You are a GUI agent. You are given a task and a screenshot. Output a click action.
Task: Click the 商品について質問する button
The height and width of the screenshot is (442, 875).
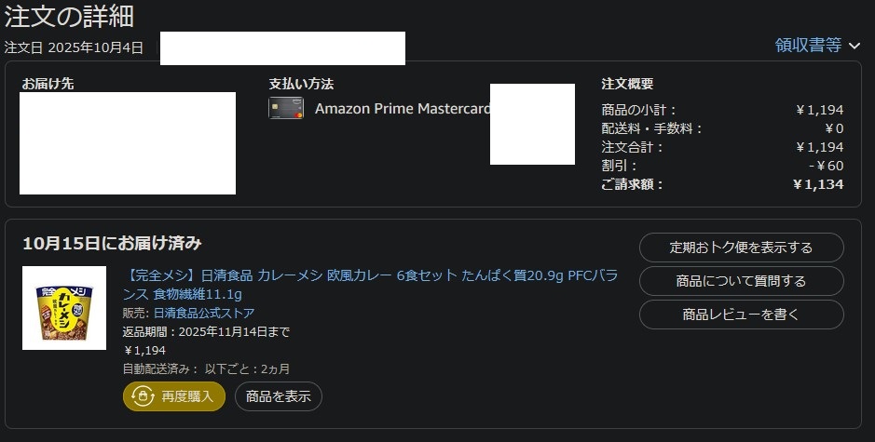(x=741, y=281)
